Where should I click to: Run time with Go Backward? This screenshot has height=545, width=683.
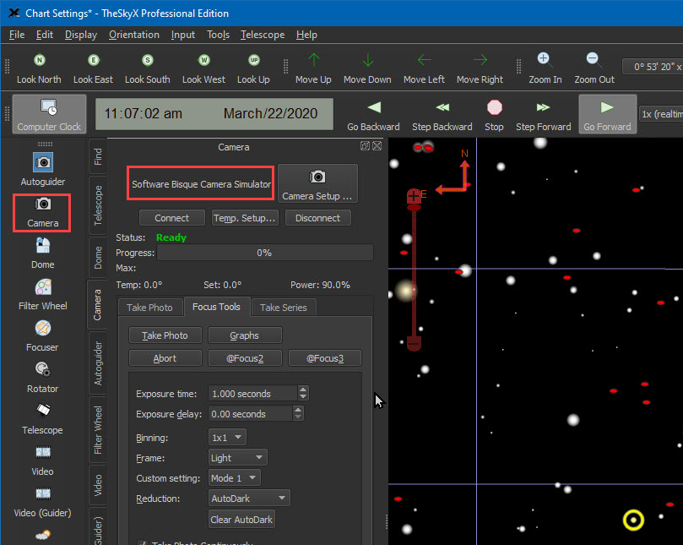373,115
